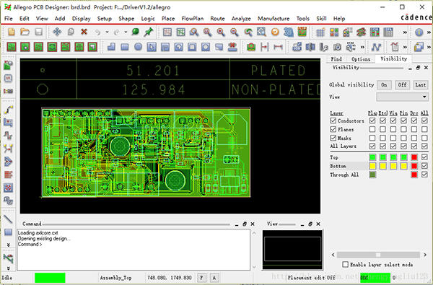Open the Manufacture menu
This screenshot has width=433, height=285.
click(x=274, y=19)
